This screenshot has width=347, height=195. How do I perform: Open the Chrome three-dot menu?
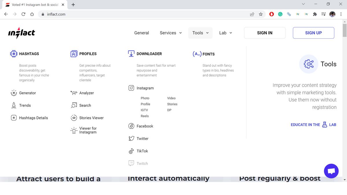pos(341,14)
